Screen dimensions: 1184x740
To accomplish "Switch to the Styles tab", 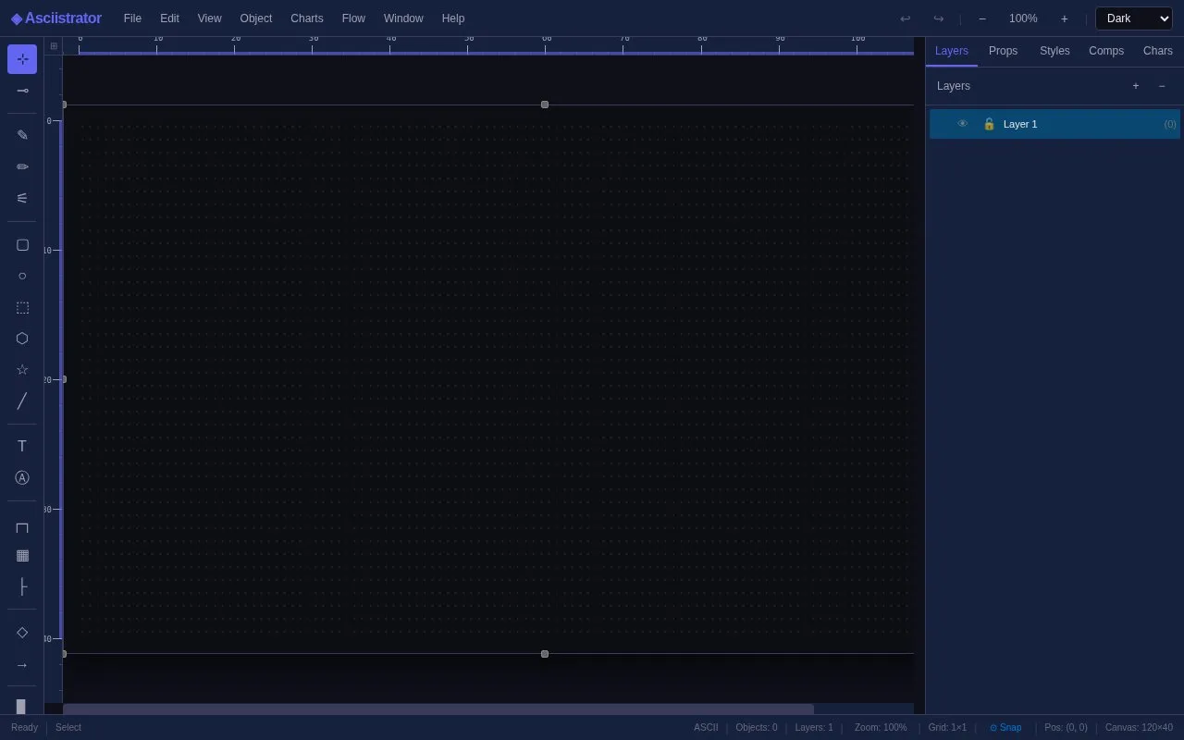I will [x=1054, y=51].
